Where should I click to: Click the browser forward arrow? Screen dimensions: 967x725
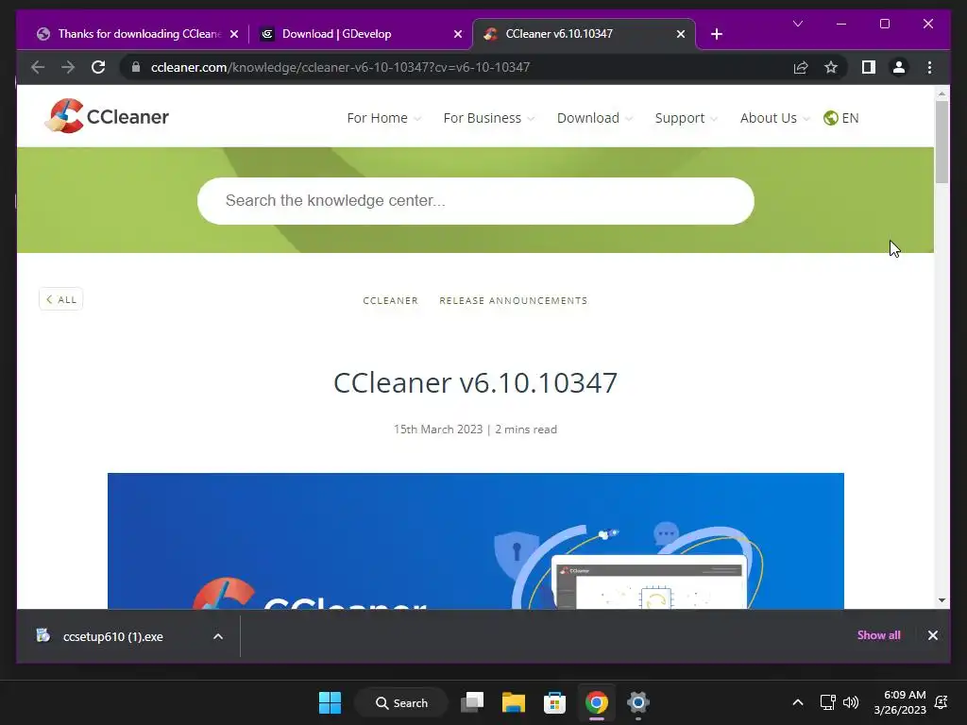click(68, 67)
